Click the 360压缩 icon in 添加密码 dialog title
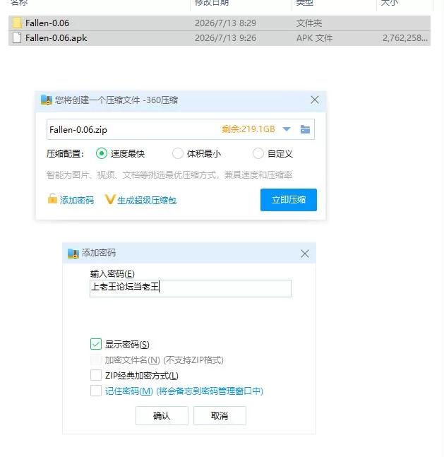 pyautogui.click(x=73, y=254)
